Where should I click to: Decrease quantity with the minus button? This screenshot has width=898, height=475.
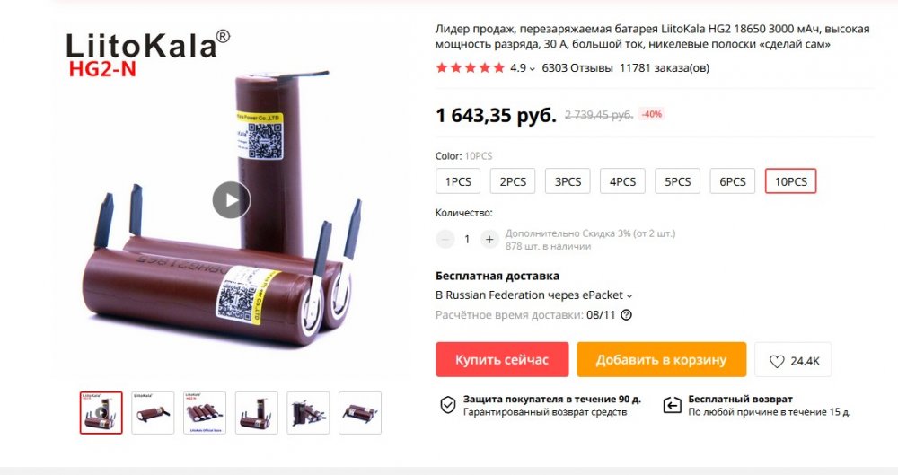445,240
